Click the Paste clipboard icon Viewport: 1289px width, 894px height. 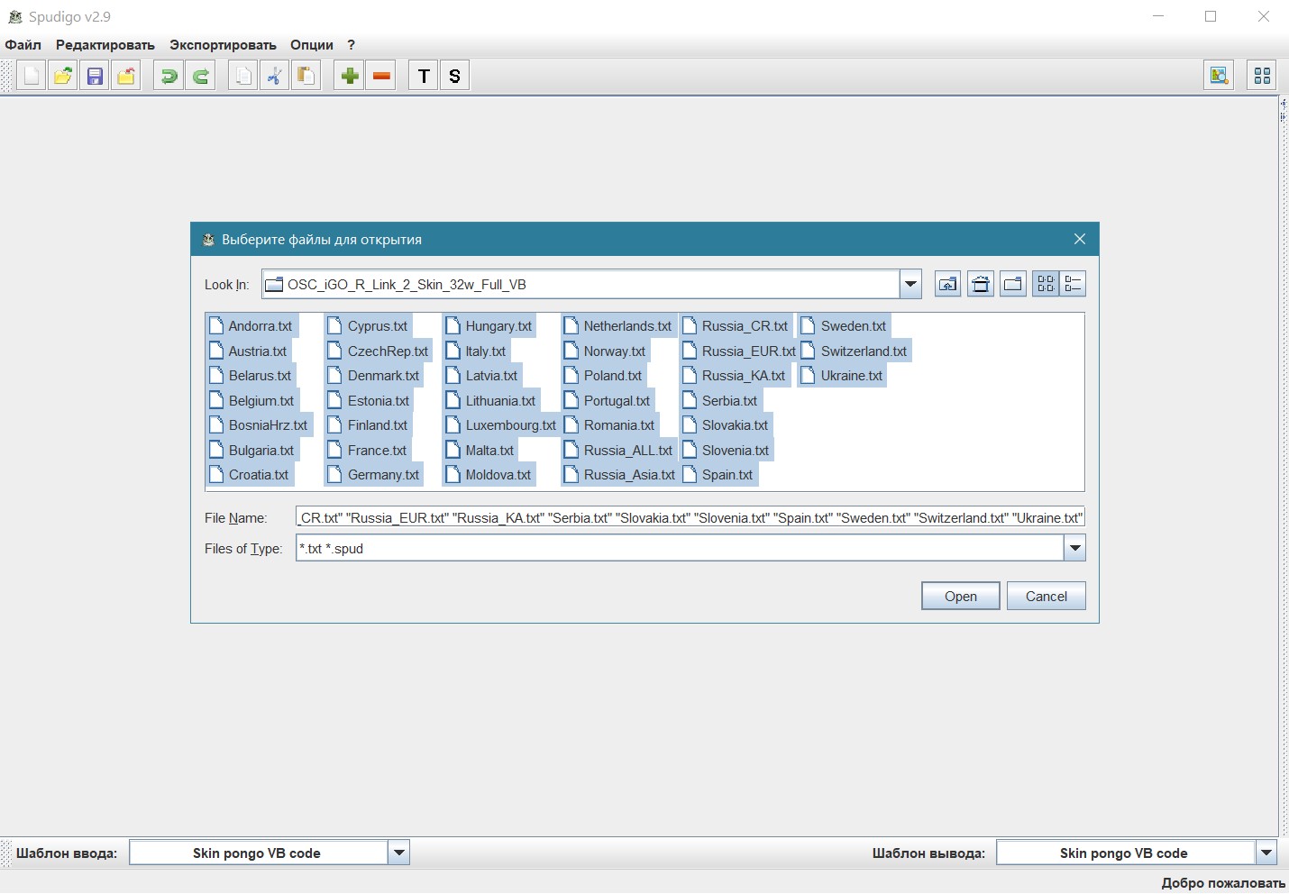click(x=306, y=76)
